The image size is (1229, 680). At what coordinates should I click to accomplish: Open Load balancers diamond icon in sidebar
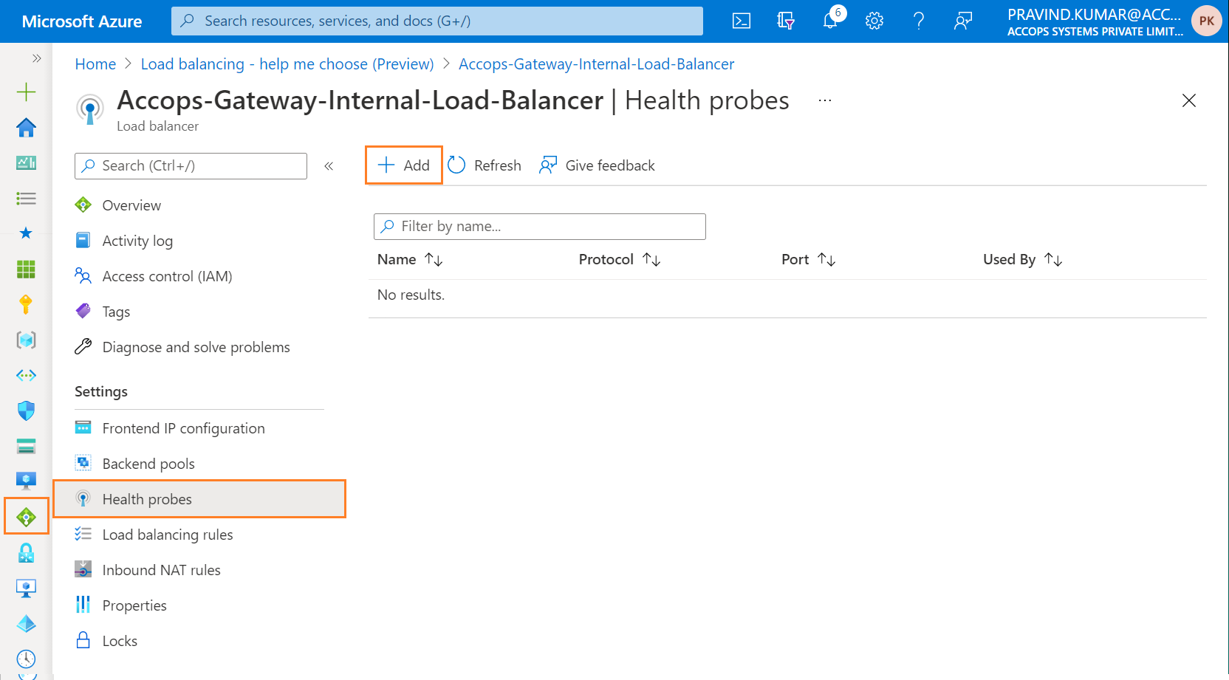point(26,517)
